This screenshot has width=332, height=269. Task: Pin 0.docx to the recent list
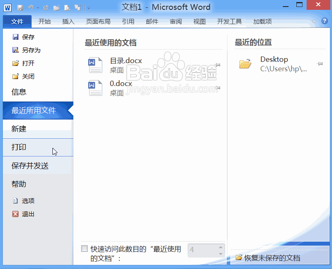coord(218,88)
